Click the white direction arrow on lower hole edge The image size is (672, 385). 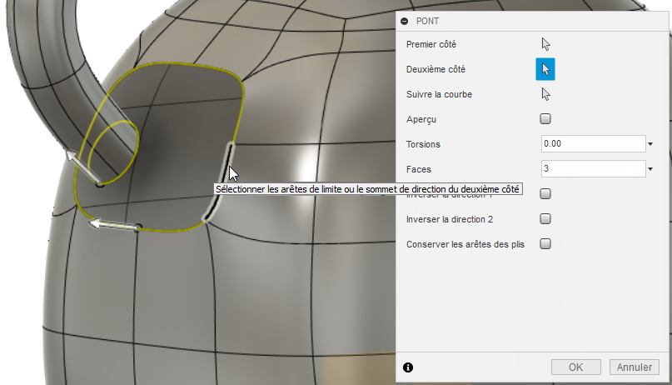pyautogui.click(x=114, y=224)
